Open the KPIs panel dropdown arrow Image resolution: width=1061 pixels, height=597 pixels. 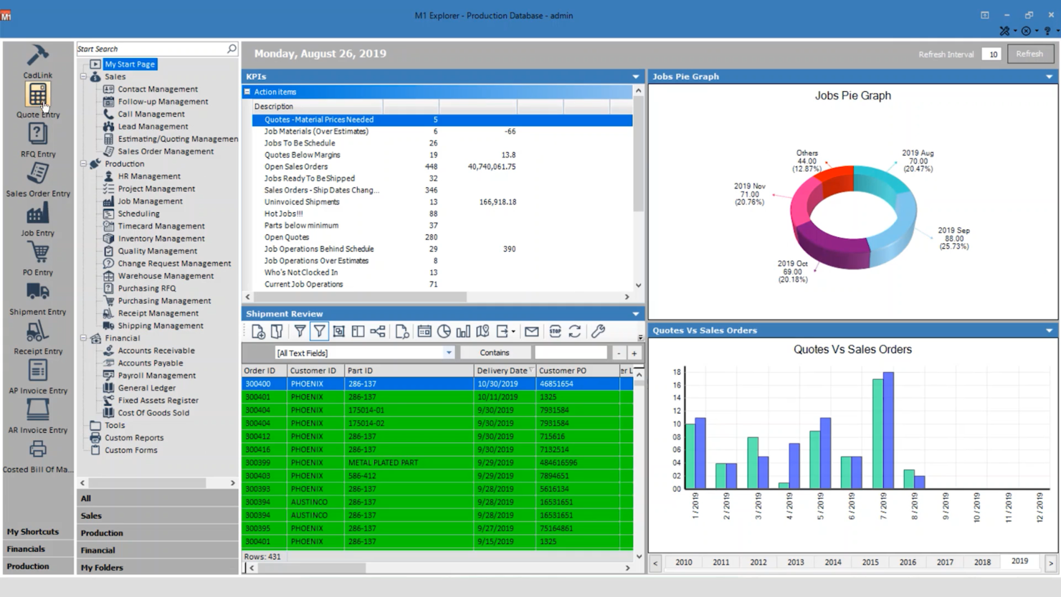point(635,77)
